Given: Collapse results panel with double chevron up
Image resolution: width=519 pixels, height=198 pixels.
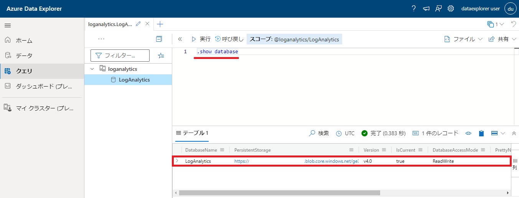Looking at the screenshot, I should pyautogui.click(x=514, y=133).
